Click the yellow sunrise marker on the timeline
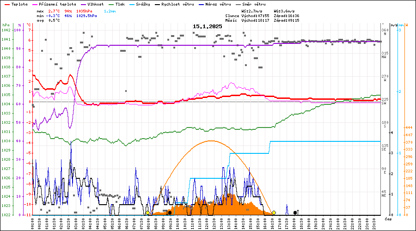This screenshot has height=231, width=416. (147, 213)
